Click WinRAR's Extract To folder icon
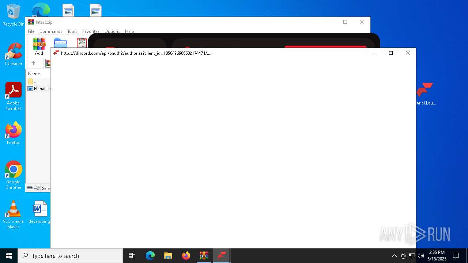The height and width of the screenshot is (263, 468). tap(61, 43)
